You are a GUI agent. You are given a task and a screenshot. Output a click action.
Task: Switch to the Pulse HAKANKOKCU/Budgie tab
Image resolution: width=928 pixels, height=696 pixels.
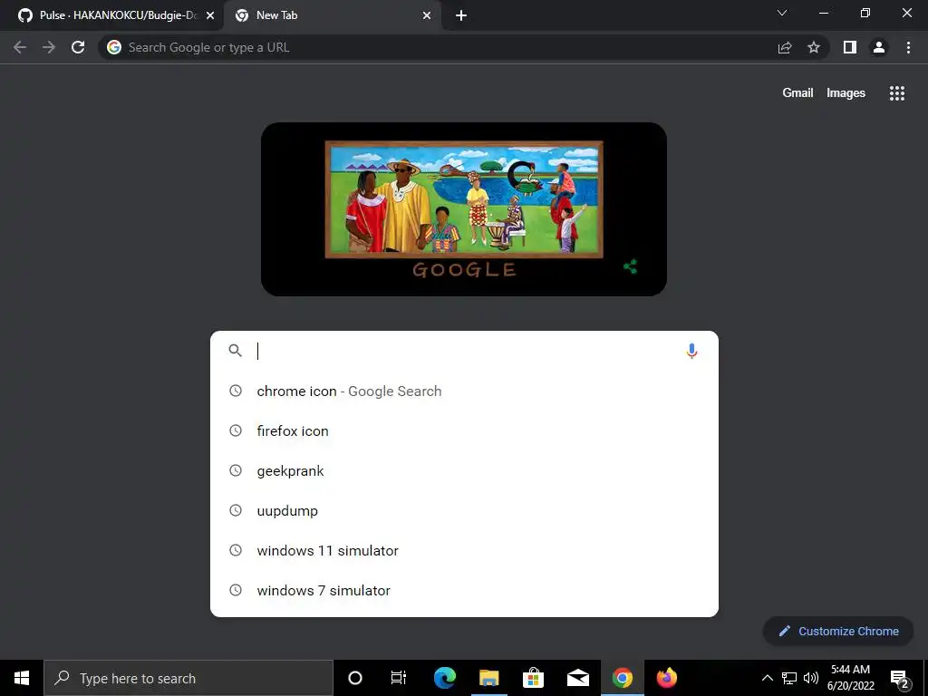[112, 15]
